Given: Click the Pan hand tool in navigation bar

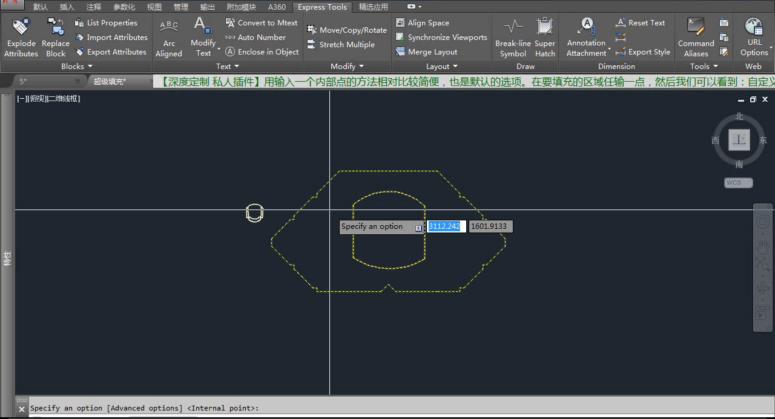Looking at the screenshot, I should (x=762, y=247).
